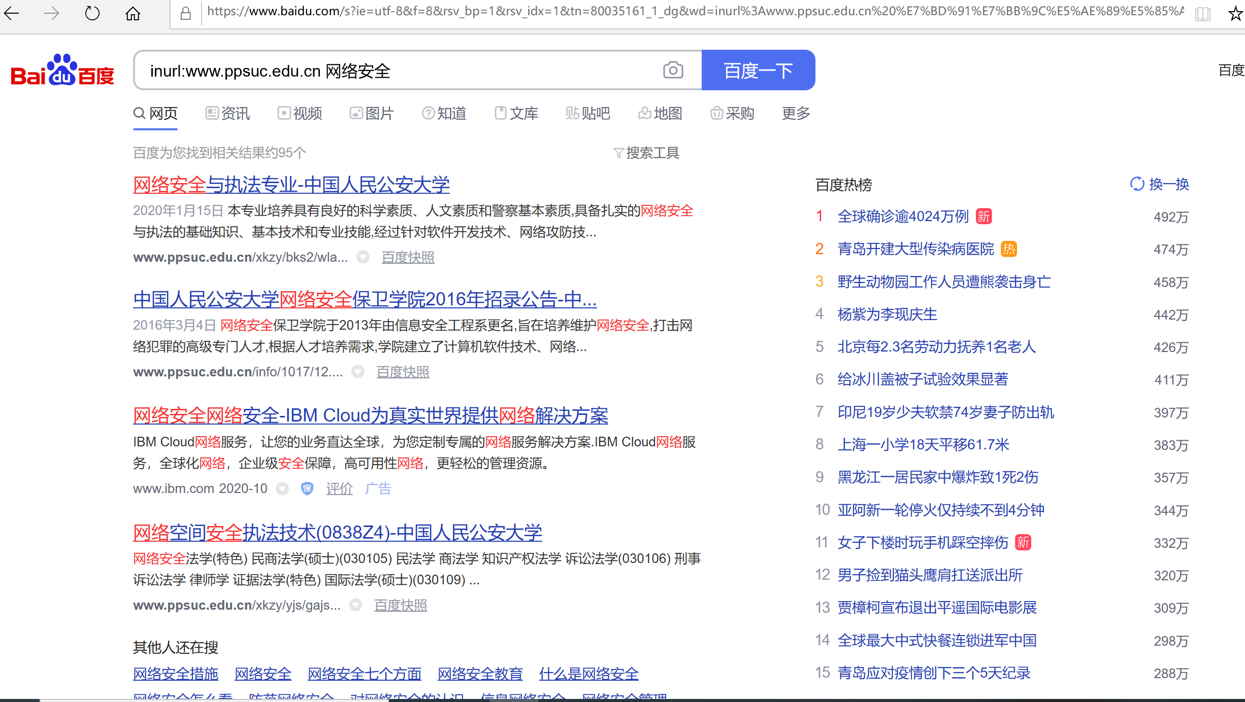Click the favorites star icon
1245x702 pixels.
(x=1235, y=13)
